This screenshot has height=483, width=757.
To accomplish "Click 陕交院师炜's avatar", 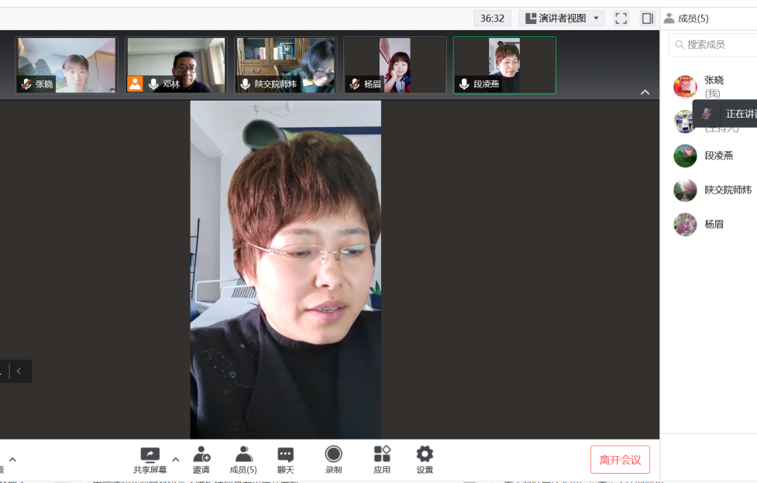I will [x=685, y=190].
